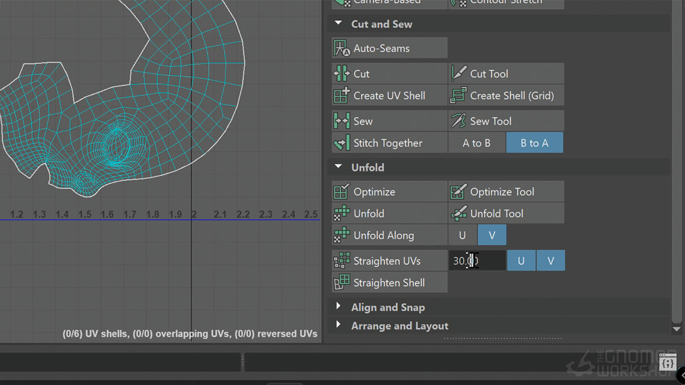The width and height of the screenshot is (685, 385).
Task: Click the Stitch Together icon
Action: [341, 143]
